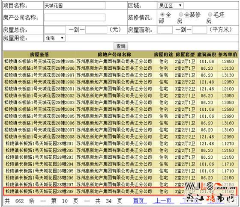Click the unit price 12690 cell
Screen dimensions: 240x207
point(228,116)
